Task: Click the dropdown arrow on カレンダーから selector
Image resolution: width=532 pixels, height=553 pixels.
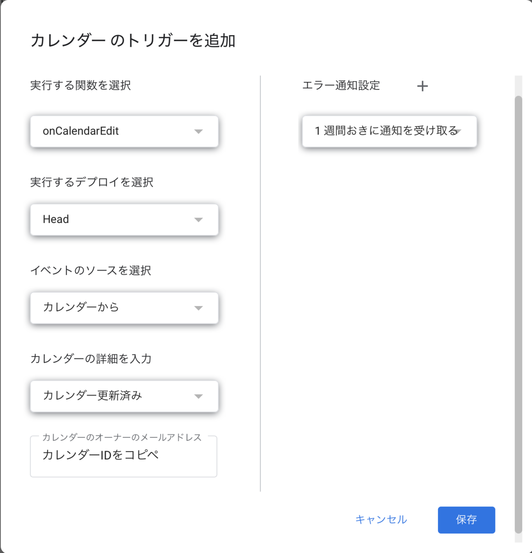Action: click(198, 308)
